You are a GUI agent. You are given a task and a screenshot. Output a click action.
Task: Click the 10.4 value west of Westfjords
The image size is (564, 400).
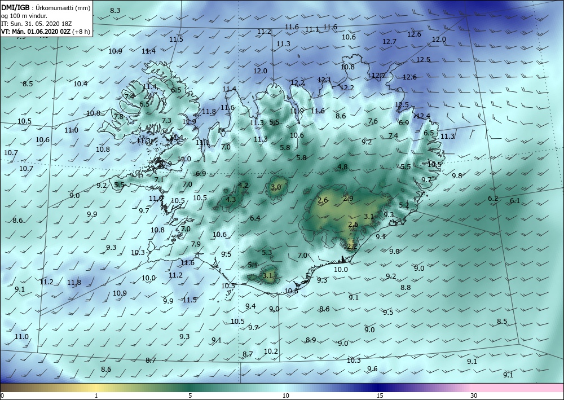pyautogui.click(x=80, y=84)
